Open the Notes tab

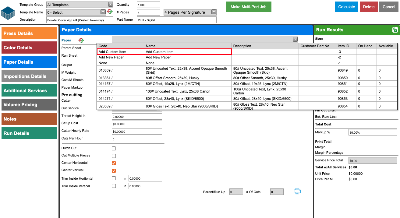click(x=29, y=119)
